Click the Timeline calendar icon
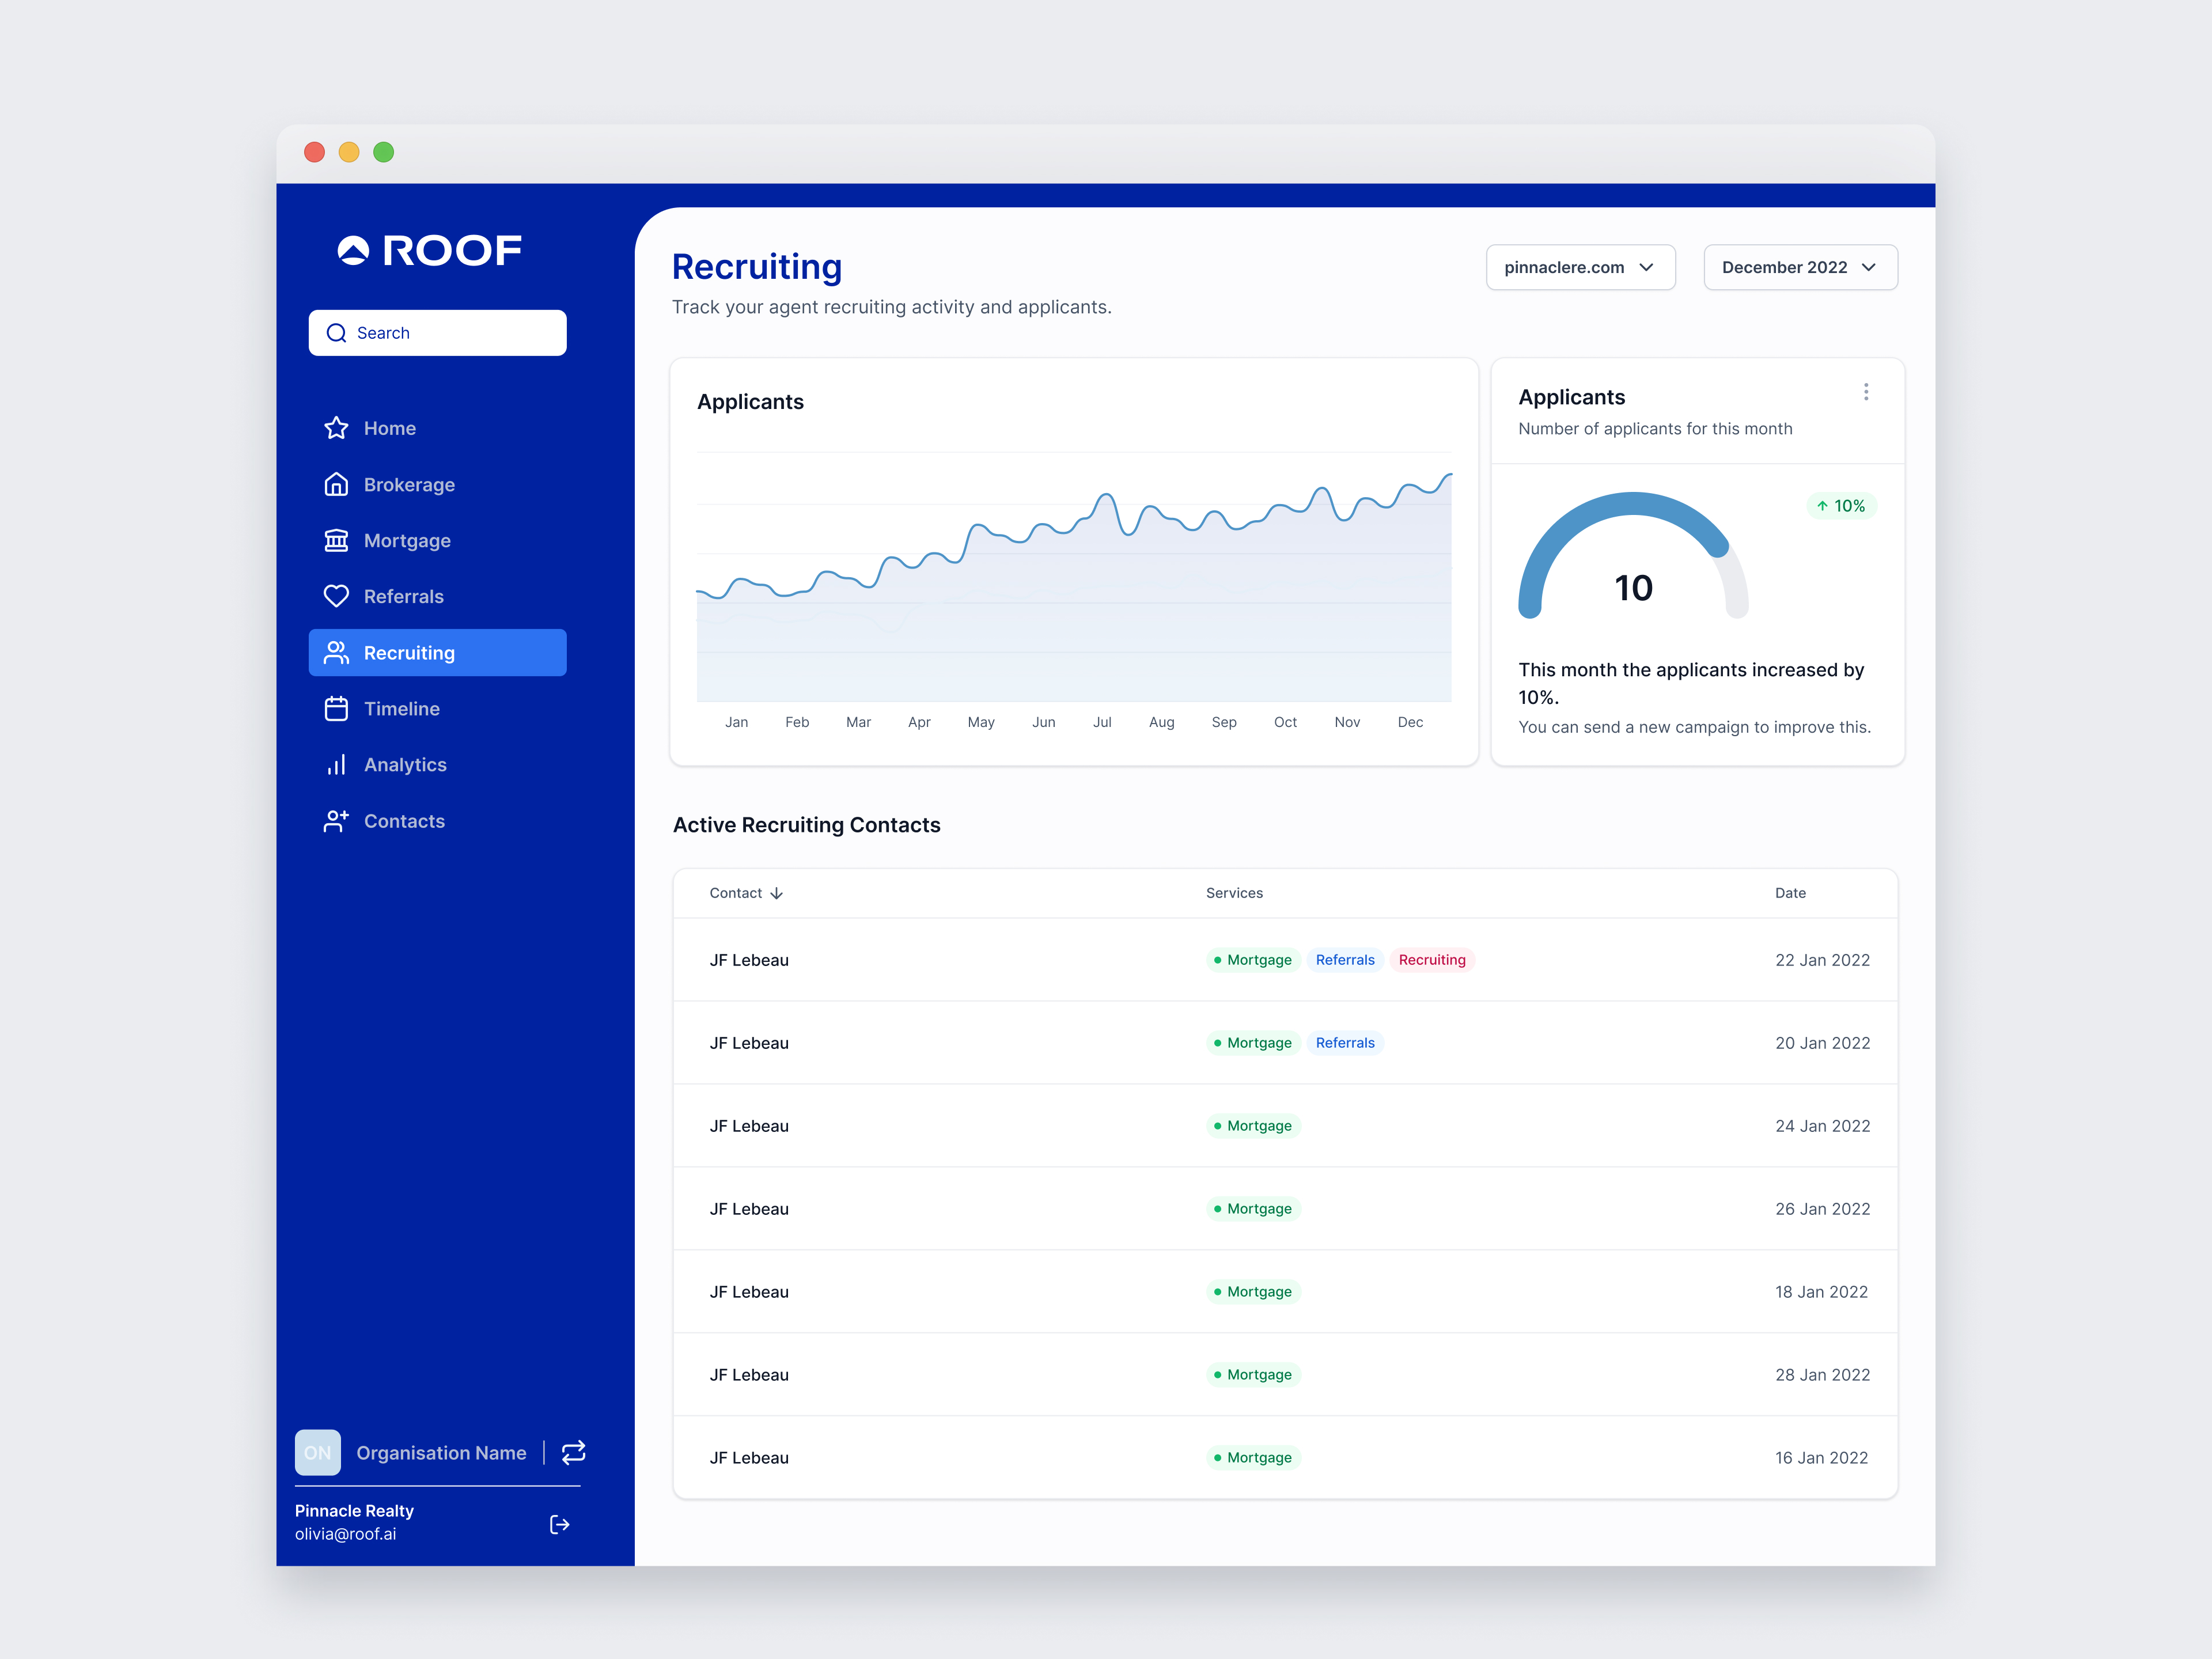 pos(336,708)
